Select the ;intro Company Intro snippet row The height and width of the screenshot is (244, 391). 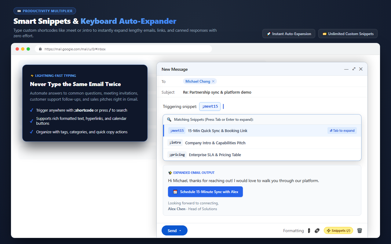262,143
